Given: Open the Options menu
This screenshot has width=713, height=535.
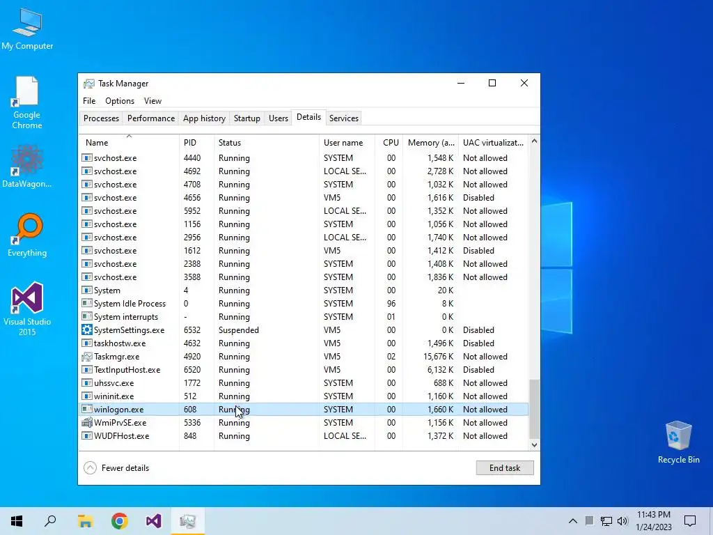Looking at the screenshot, I should pos(120,101).
